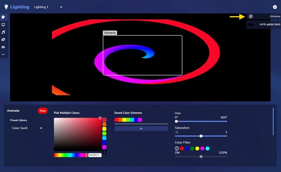Select the Universe swirl device icon

(251, 17)
